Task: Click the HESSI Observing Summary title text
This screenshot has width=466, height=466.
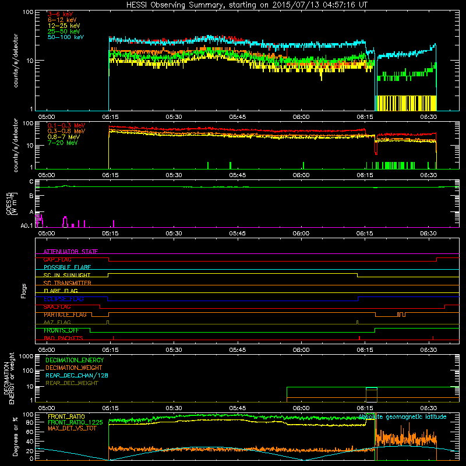Action: pyautogui.click(x=247, y=5)
